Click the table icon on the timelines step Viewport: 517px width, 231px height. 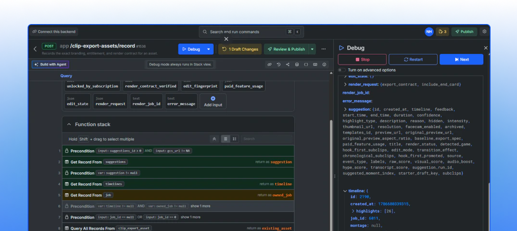coord(66,184)
